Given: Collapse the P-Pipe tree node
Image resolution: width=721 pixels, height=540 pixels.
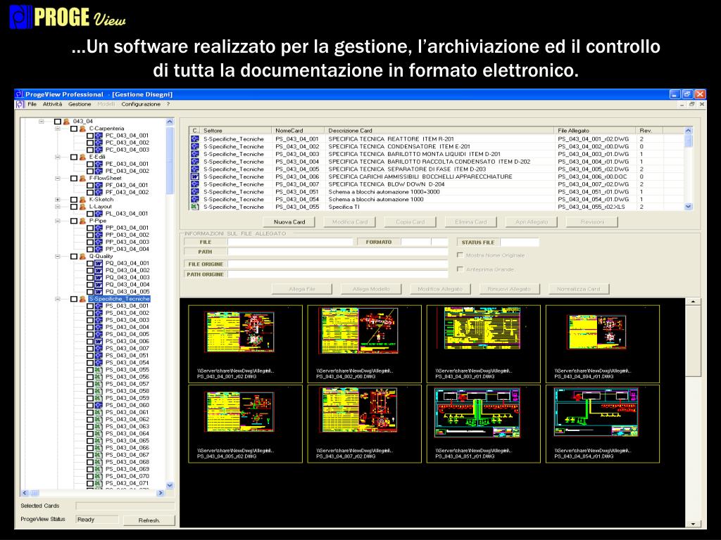Looking at the screenshot, I should pos(58,221).
